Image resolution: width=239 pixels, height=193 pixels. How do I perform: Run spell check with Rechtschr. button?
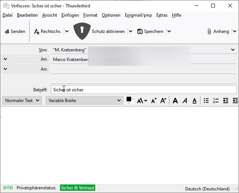pyautogui.click(x=47, y=31)
